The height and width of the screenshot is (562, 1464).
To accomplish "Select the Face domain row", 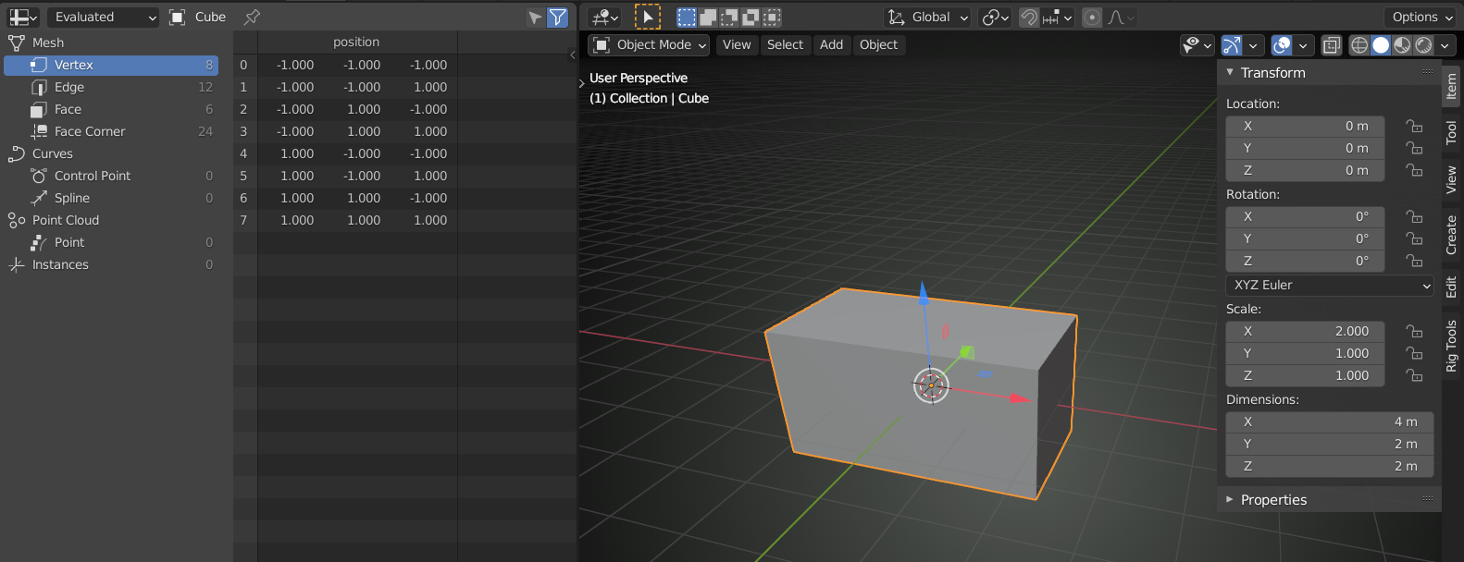I will tap(111, 109).
